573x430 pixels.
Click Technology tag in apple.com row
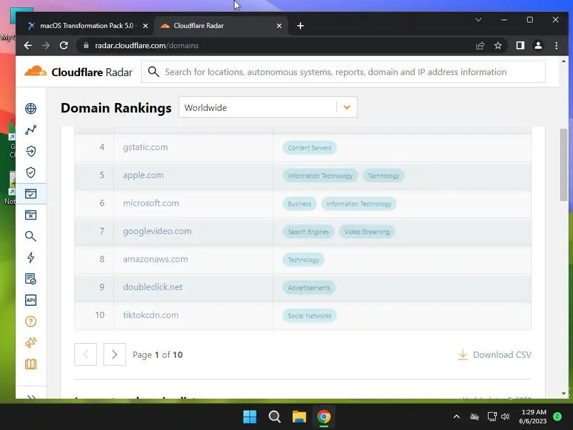tap(383, 176)
